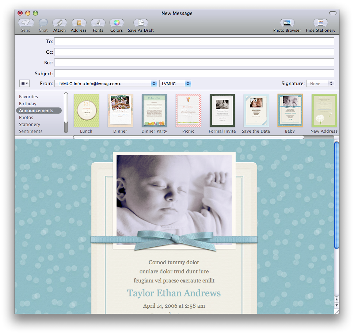Choose the Picnic stationery template
This screenshot has height=334, width=354.
[188, 110]
